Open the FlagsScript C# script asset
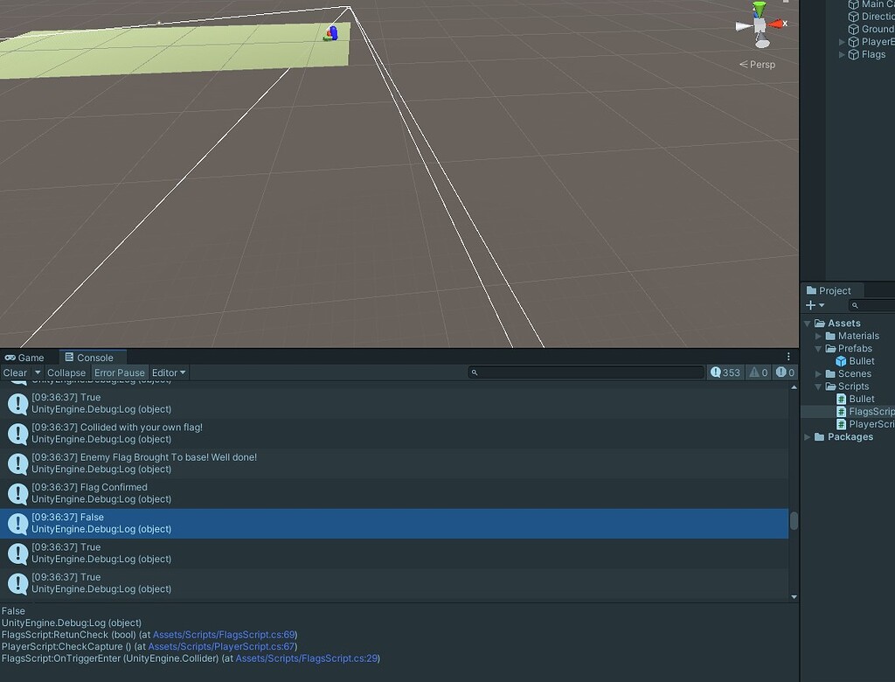Screen dimensions: 895x682 coord(868,411)
